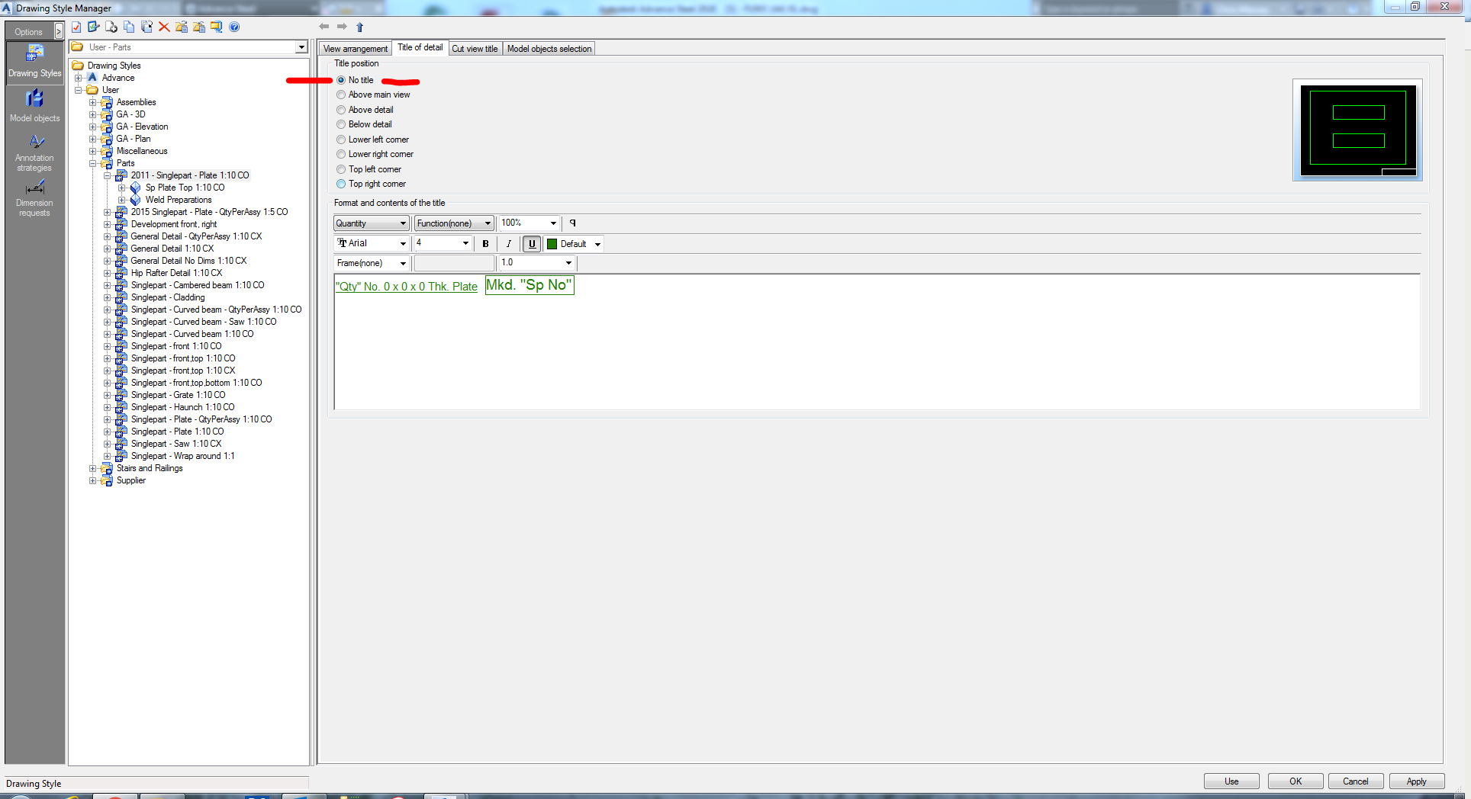Select the Above main view radio option
Viewport: 1471px width, 799px height.
(x=341, y=95)
